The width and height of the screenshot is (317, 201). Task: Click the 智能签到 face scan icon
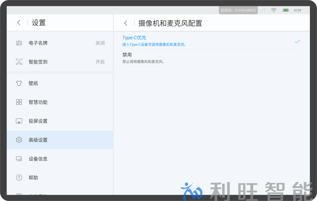(19, 62)
